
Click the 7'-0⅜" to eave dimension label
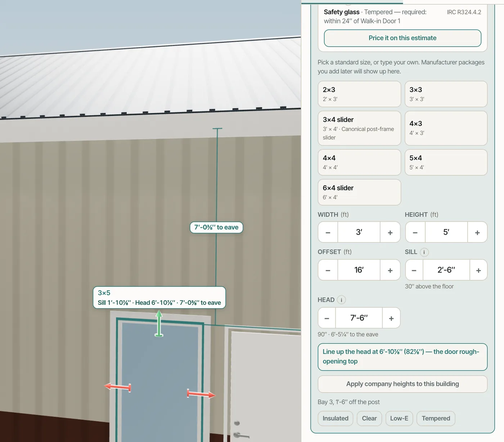tap(216, 227)
